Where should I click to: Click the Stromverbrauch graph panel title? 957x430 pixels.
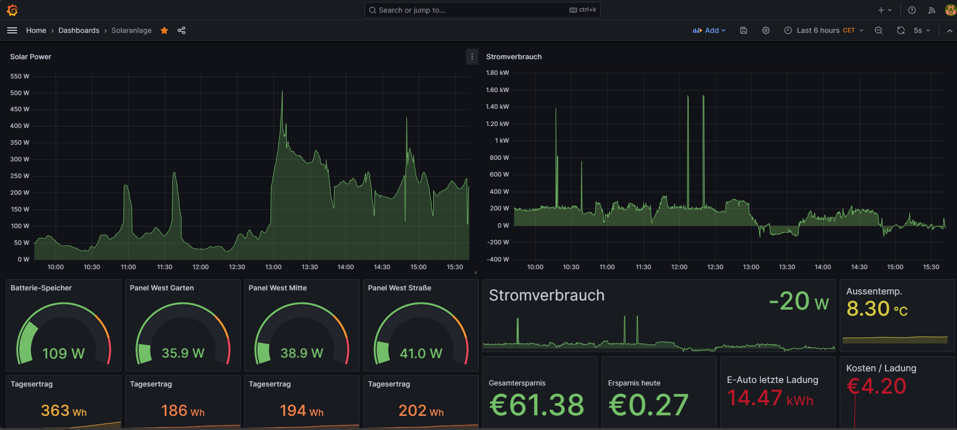point(514,57)
